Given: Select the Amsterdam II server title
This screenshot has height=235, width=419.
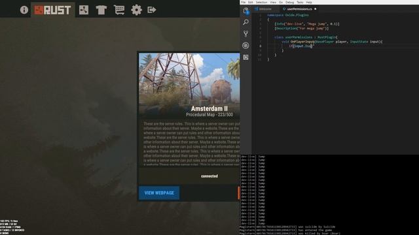Looking at the screenshot, I should [209, 109].
